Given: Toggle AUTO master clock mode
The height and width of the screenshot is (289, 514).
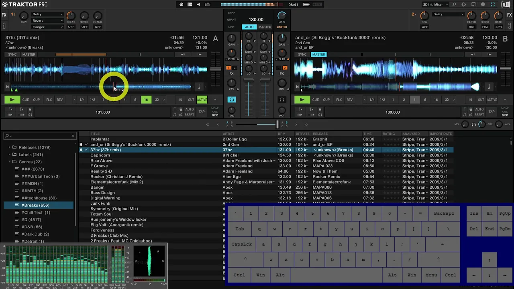Looking at the screenshot, I should pos(249,27).
